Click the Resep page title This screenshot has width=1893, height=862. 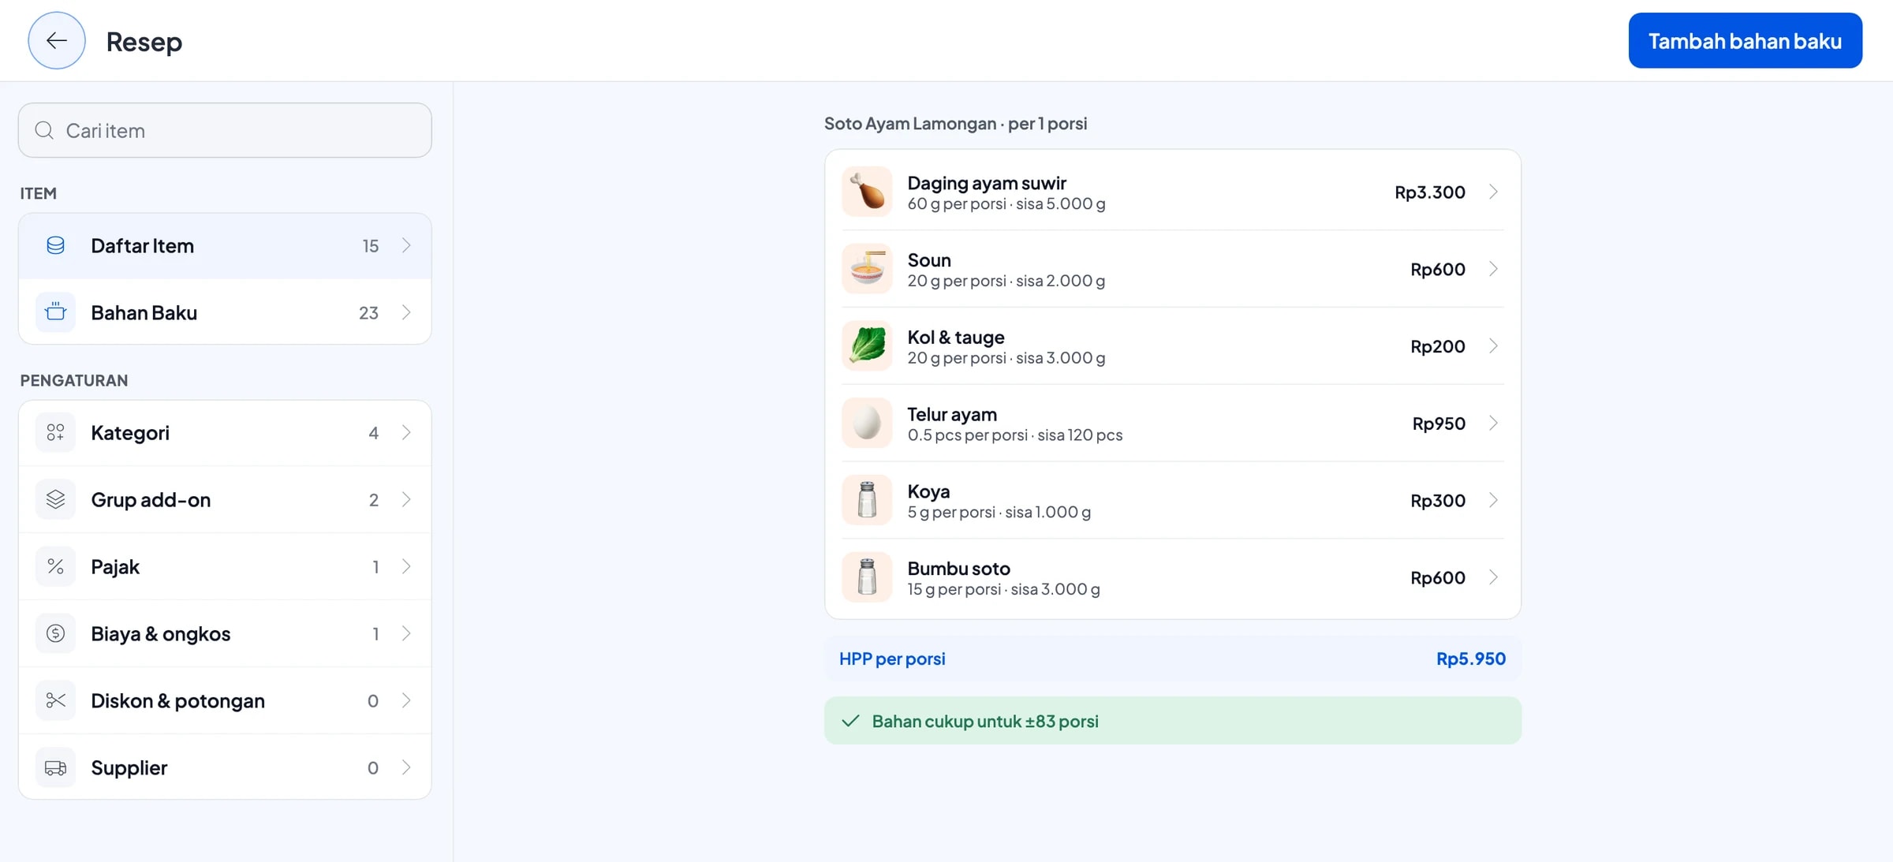tap(144, 41)
